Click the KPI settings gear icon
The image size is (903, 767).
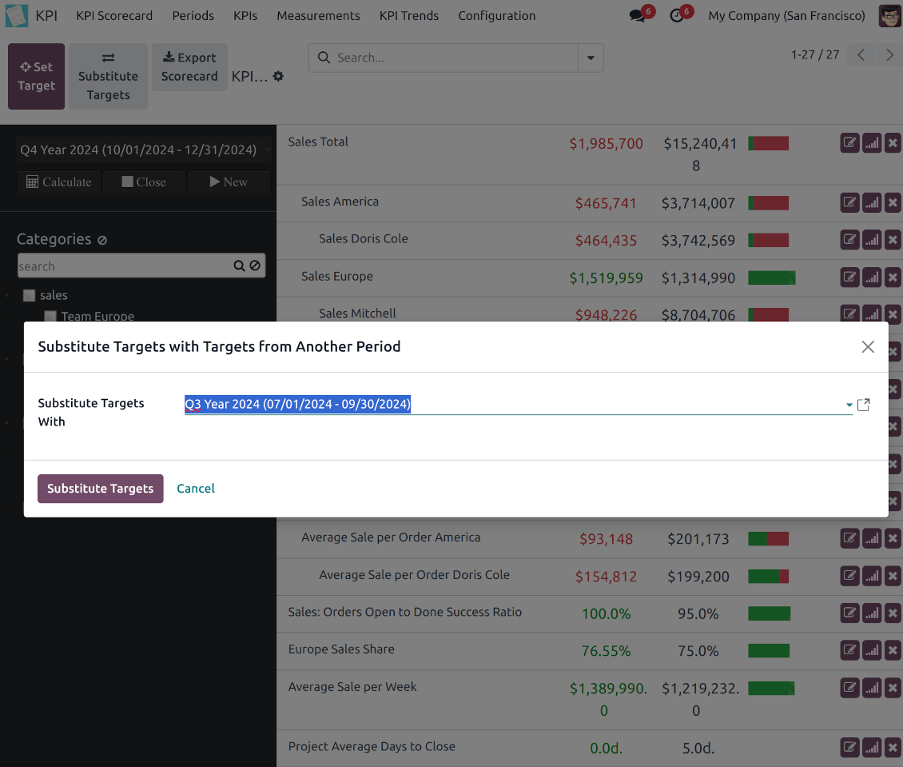[x=278, y=76]
